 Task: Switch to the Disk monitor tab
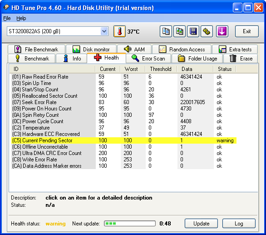coord(91,49)
